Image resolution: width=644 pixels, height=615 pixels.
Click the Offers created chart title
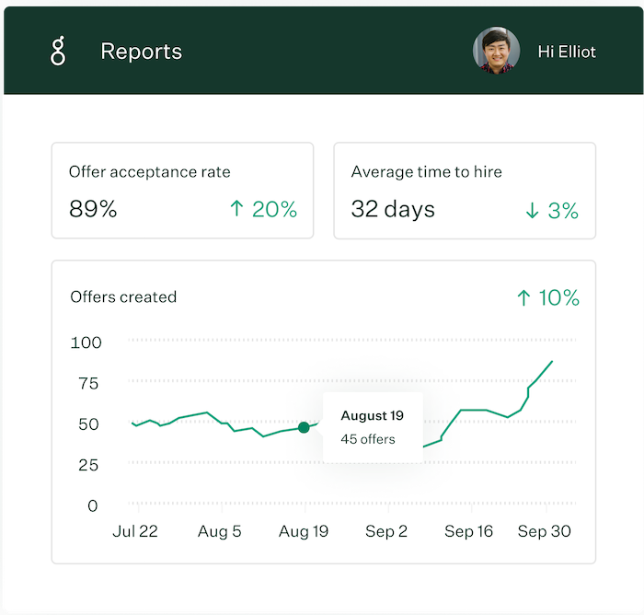(123, 296)
